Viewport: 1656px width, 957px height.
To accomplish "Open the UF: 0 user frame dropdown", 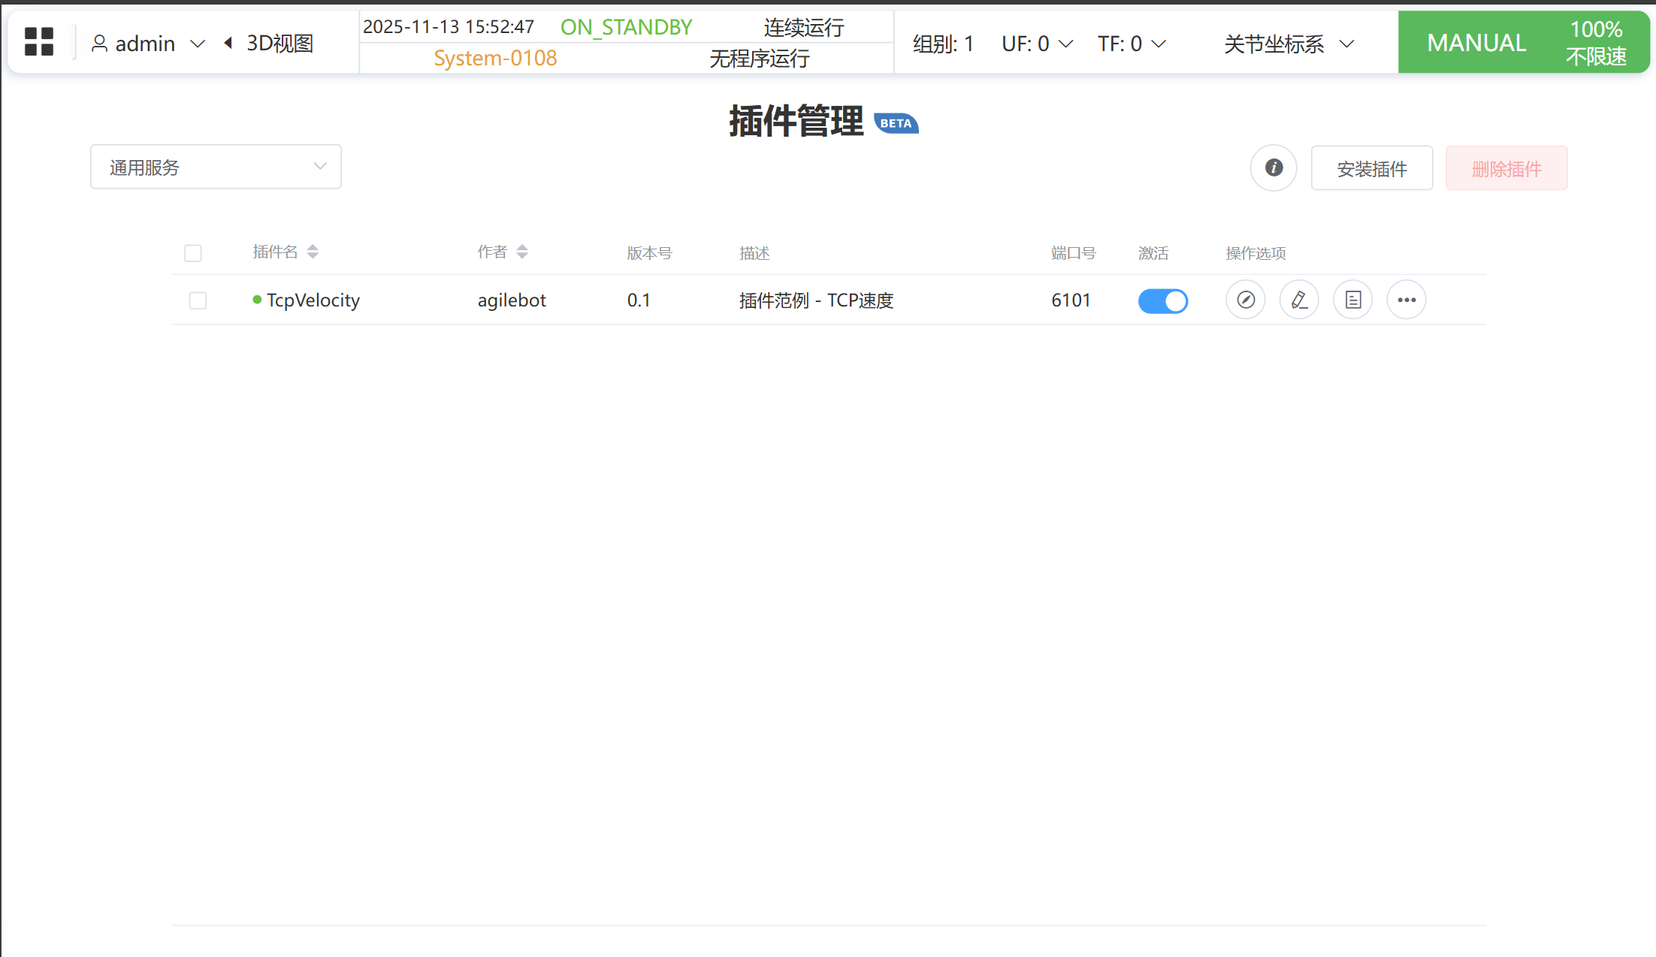I will point(1037,44).
